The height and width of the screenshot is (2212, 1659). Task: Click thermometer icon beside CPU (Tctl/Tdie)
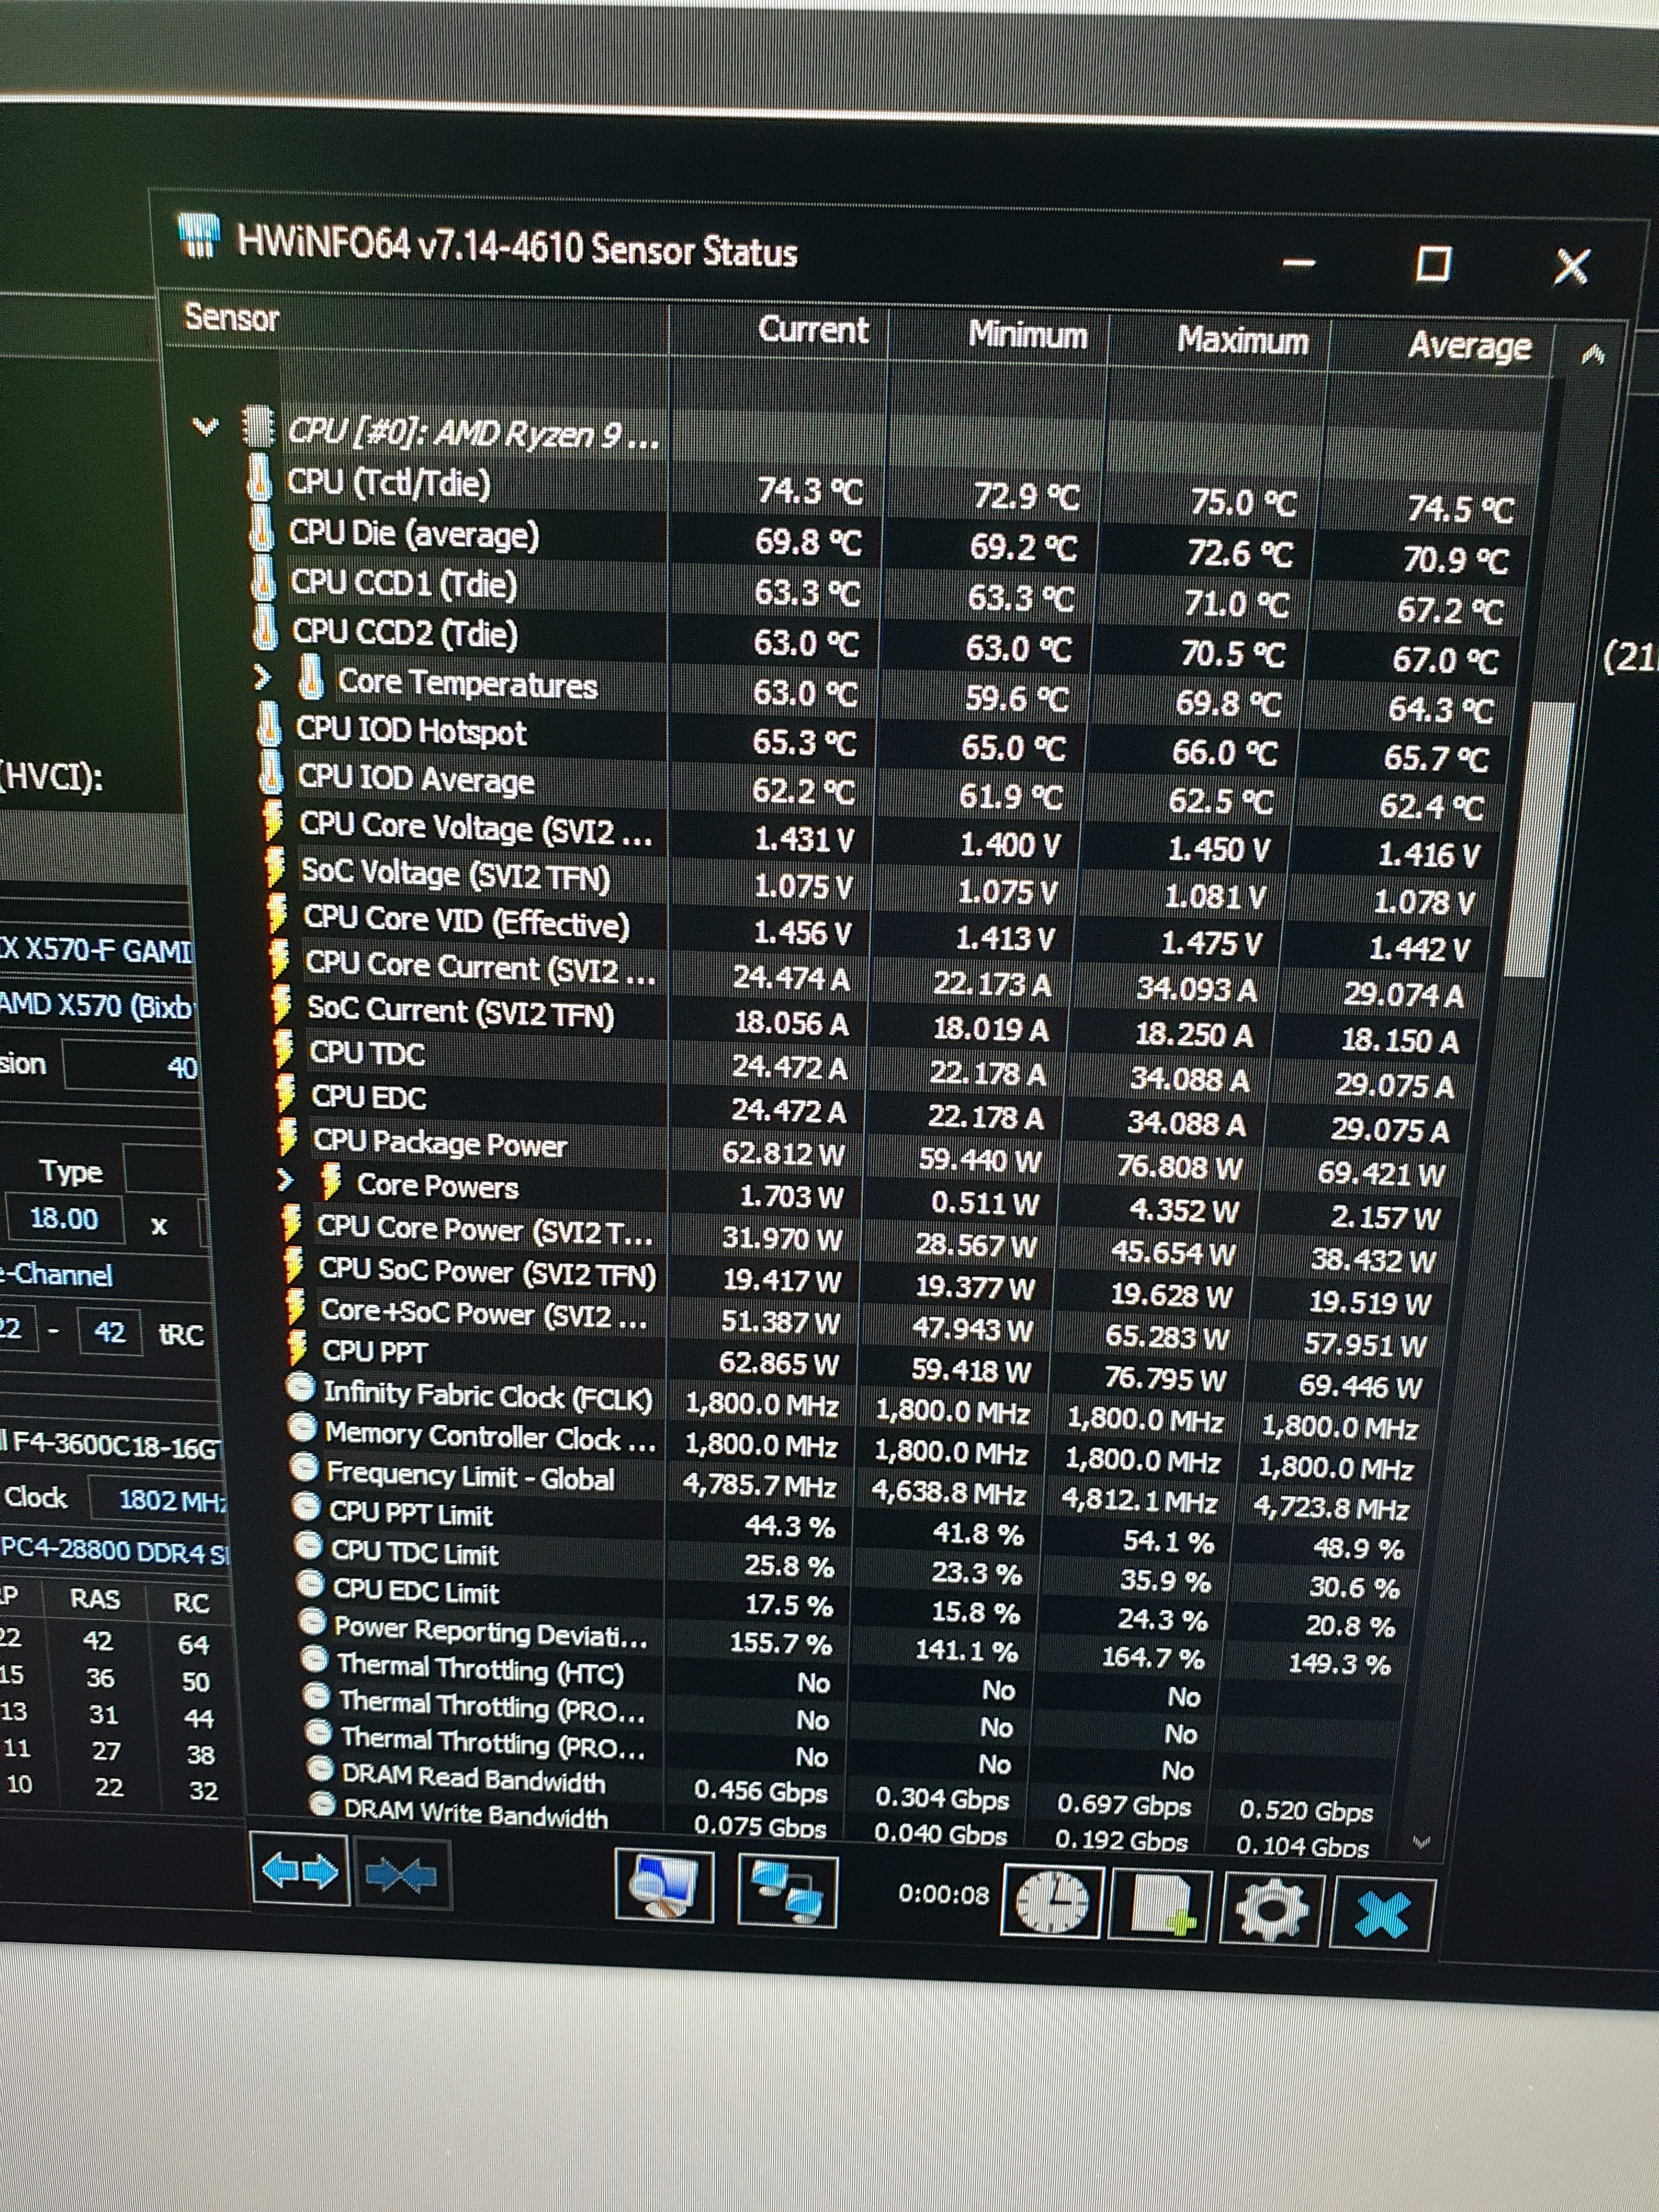pos(259,478)
